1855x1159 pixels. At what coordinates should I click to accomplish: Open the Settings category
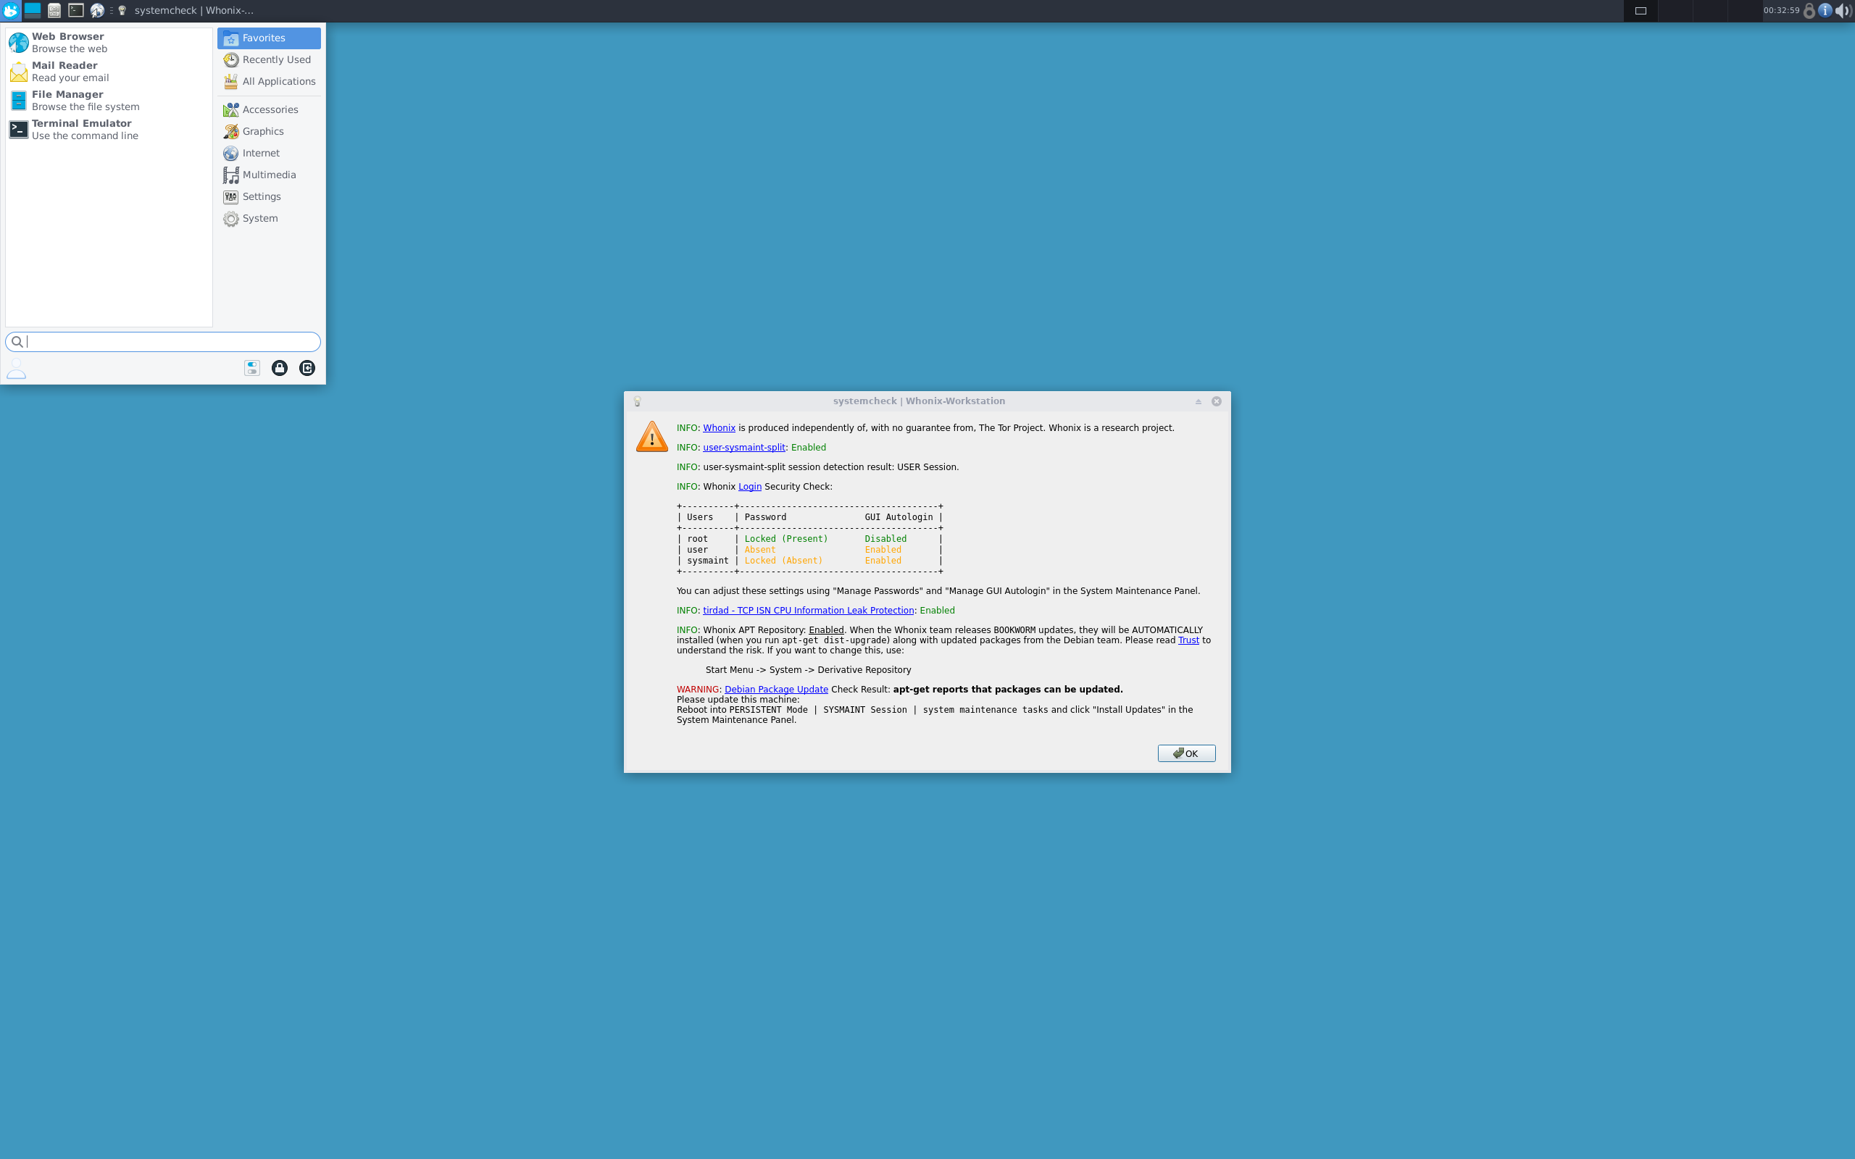pyautogui.click(x=269, y=197)
